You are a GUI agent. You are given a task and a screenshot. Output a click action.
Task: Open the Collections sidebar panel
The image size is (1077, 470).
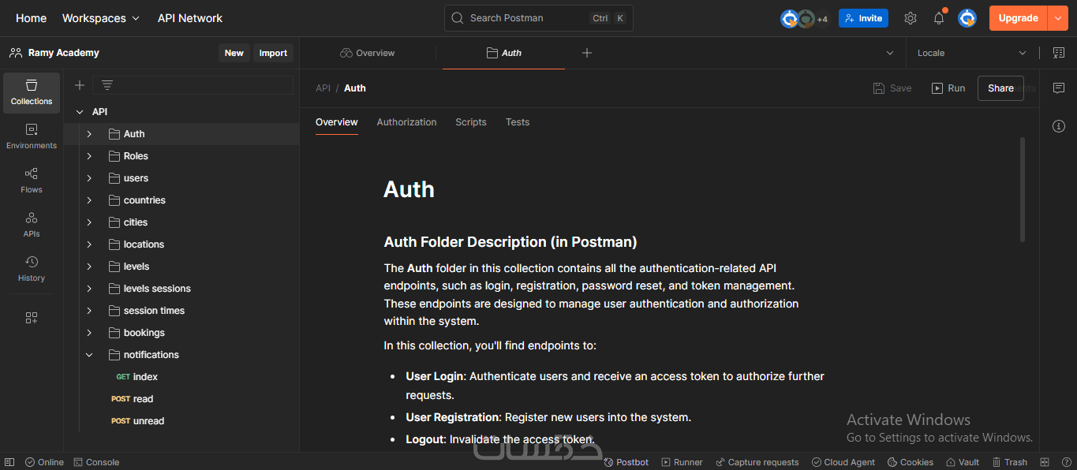32,92
